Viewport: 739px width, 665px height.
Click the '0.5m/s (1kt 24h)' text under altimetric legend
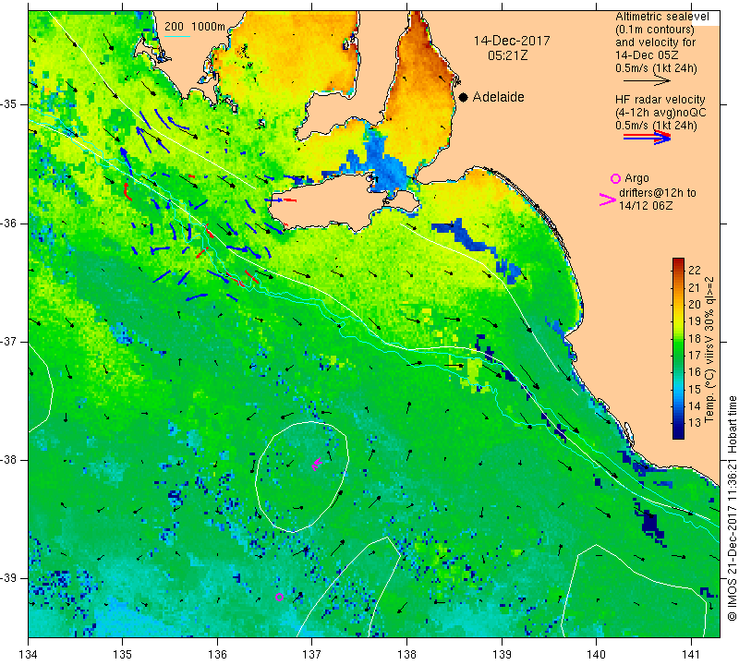coord(656,68)
